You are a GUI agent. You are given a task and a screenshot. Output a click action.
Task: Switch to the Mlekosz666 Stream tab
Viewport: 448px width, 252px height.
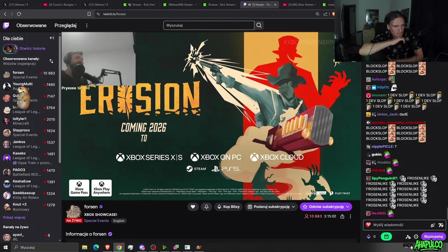(180, 5)
